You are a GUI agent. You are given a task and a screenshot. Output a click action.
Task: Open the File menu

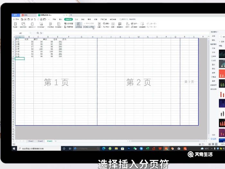[x=16, y=19]
